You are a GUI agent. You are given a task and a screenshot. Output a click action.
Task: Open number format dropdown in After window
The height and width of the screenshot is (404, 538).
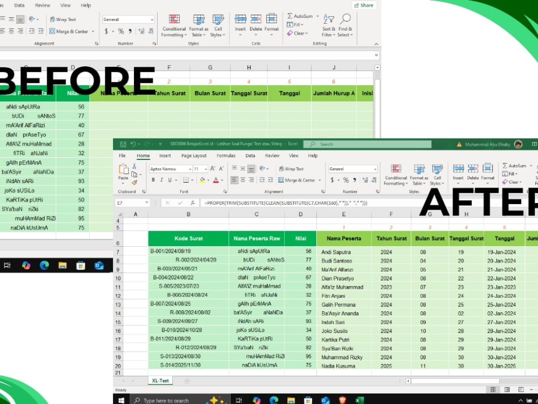point(375,169)
